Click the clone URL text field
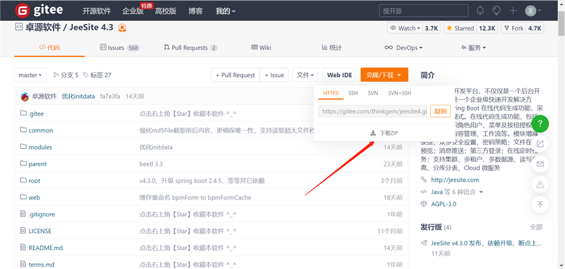The width and height of the screenshot is (565, 269). click(373, 111)
